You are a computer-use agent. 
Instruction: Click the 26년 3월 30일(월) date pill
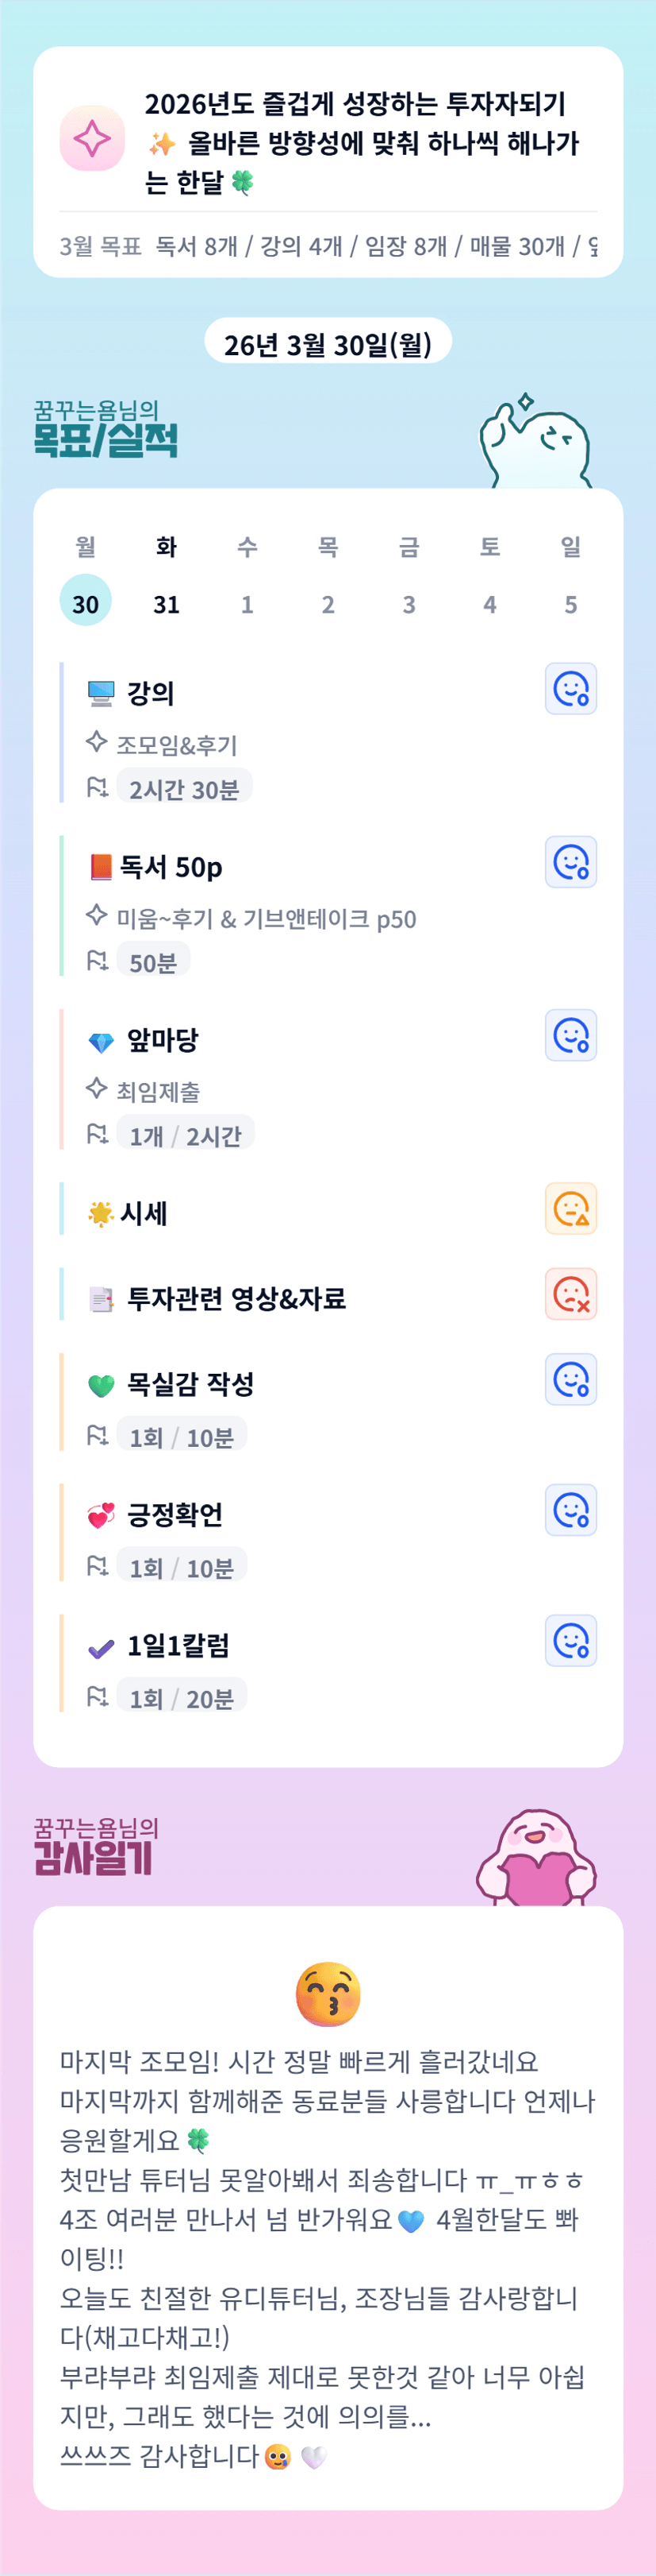coord(328,344)
